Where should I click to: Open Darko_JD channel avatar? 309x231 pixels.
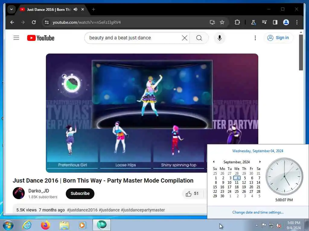19,193
